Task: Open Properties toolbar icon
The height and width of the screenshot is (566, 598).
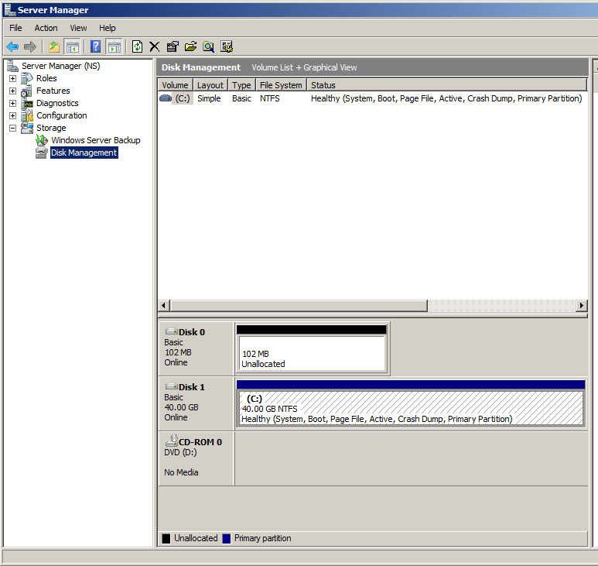Action: tap(173, 47)
